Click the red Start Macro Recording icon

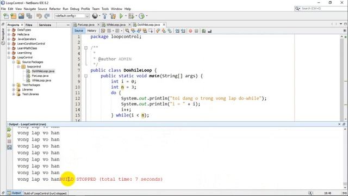point(190,31)
